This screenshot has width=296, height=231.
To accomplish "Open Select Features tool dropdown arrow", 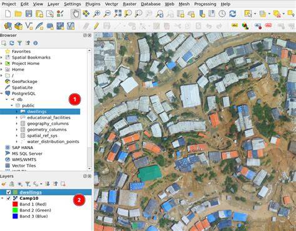I will [255, 14].
